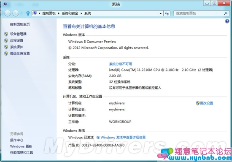Click the search magnifier icon
This screenshot has width=232, height=162.
[x=226, y=13]
